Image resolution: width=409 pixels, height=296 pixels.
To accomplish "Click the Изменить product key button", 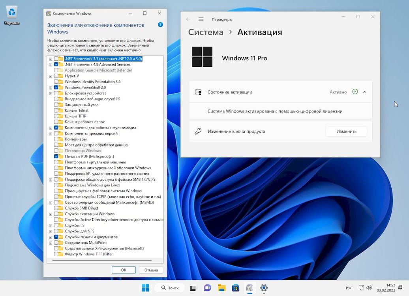I will click(346, 131).
